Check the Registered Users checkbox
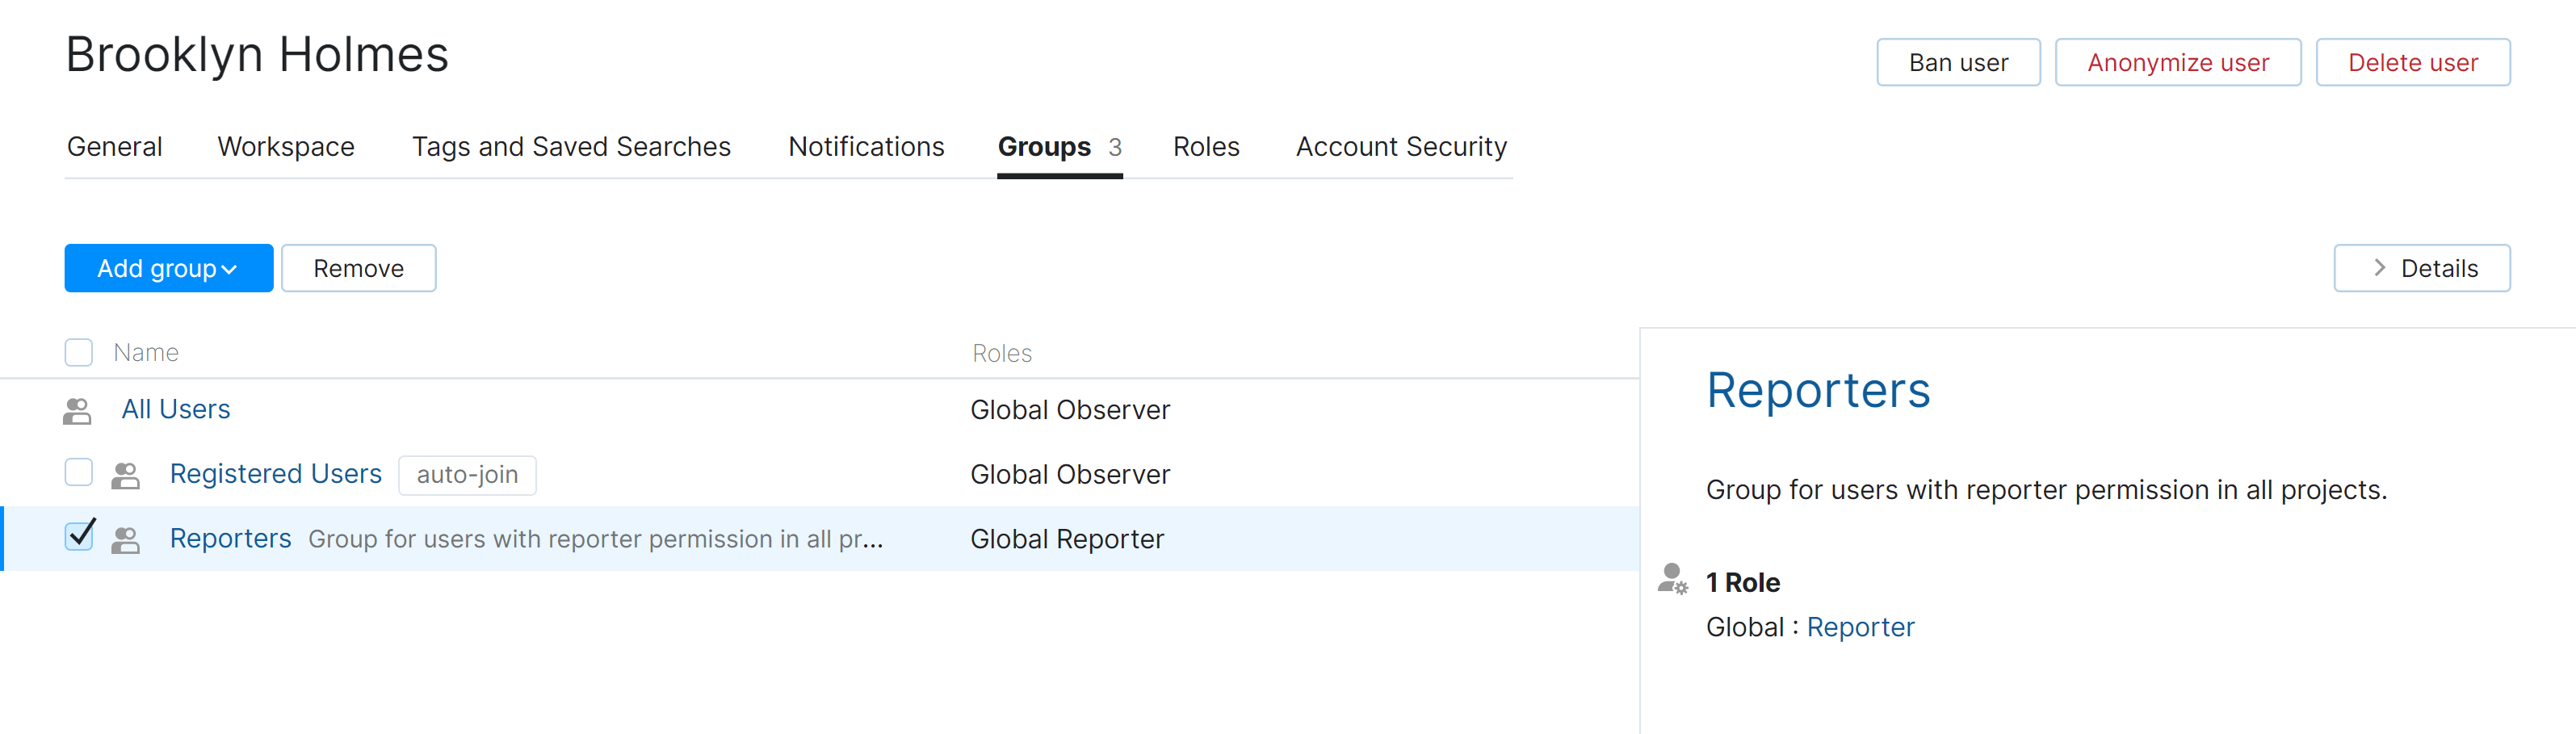2576x734 pixels. (79, 472)
